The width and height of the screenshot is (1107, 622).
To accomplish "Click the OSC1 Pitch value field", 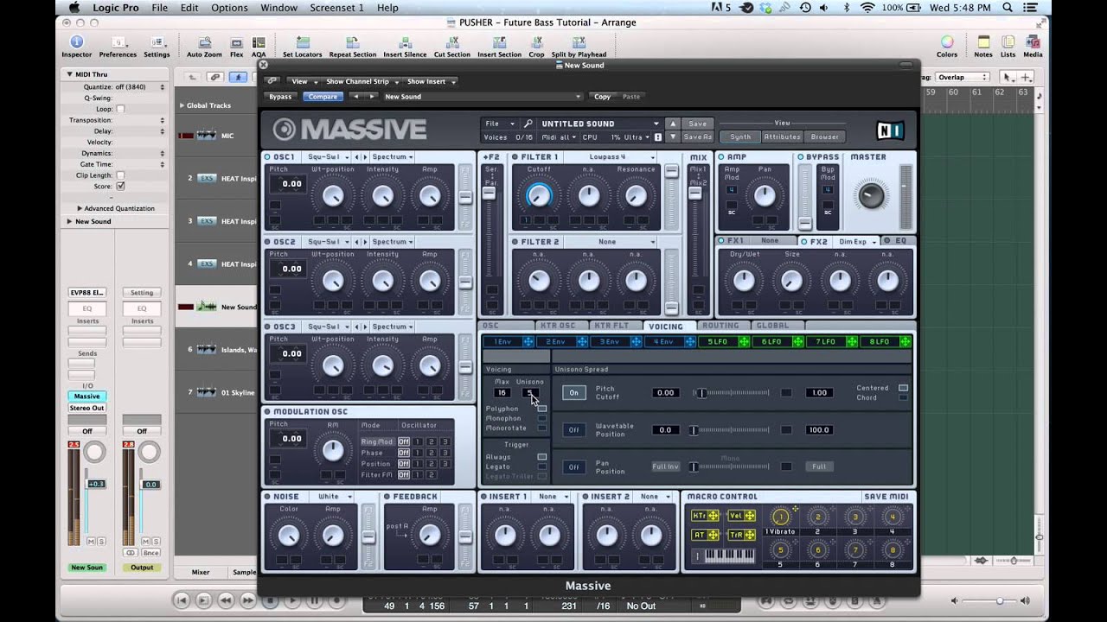I will click(x=291, y=184).
